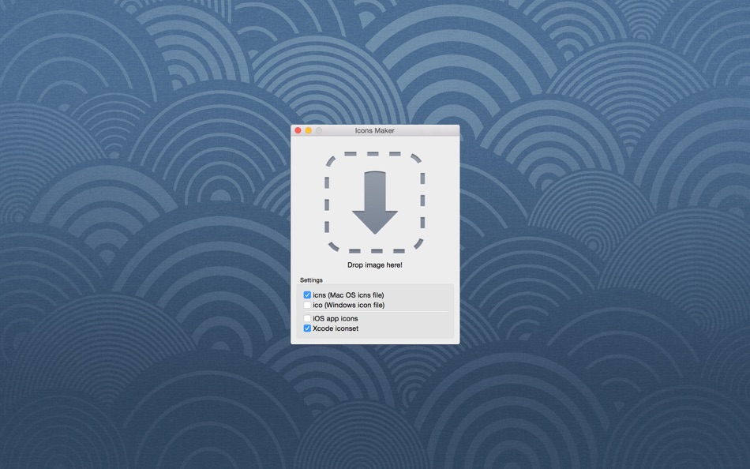Image resolution: width=750 pixels, height=469 pixels.
Task: Click the Icons Maker title text
Action: coord(374,130)
